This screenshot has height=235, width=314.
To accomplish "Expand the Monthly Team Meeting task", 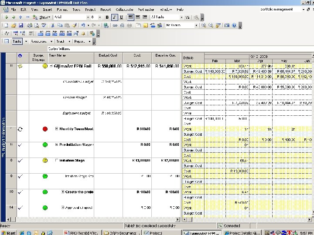I will pyautogui.click(x=57, y=129).
